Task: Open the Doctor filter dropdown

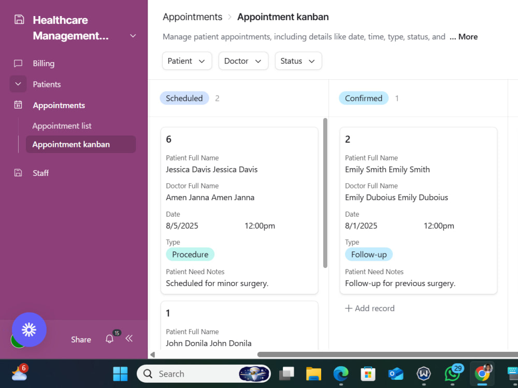Action: [243, 61]
